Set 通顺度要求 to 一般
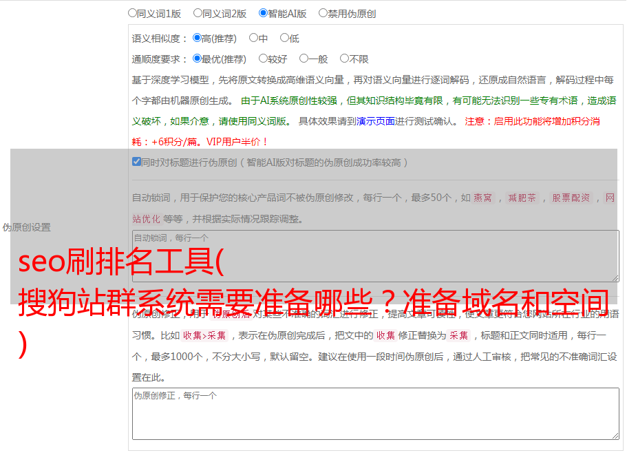 [304, 59]
